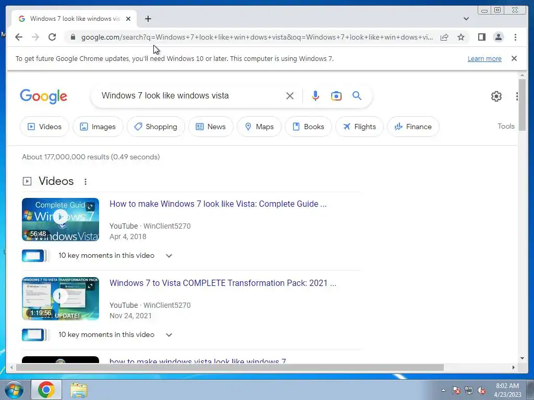
Task: Focus the Google search input field
Action: pos(191,96)
